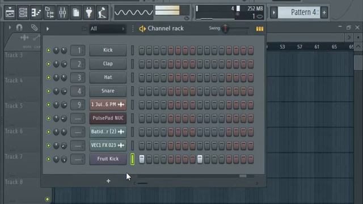Click the CPU and memory 252 MB panel
Screen dimensions: 363x204
(230, 12)
